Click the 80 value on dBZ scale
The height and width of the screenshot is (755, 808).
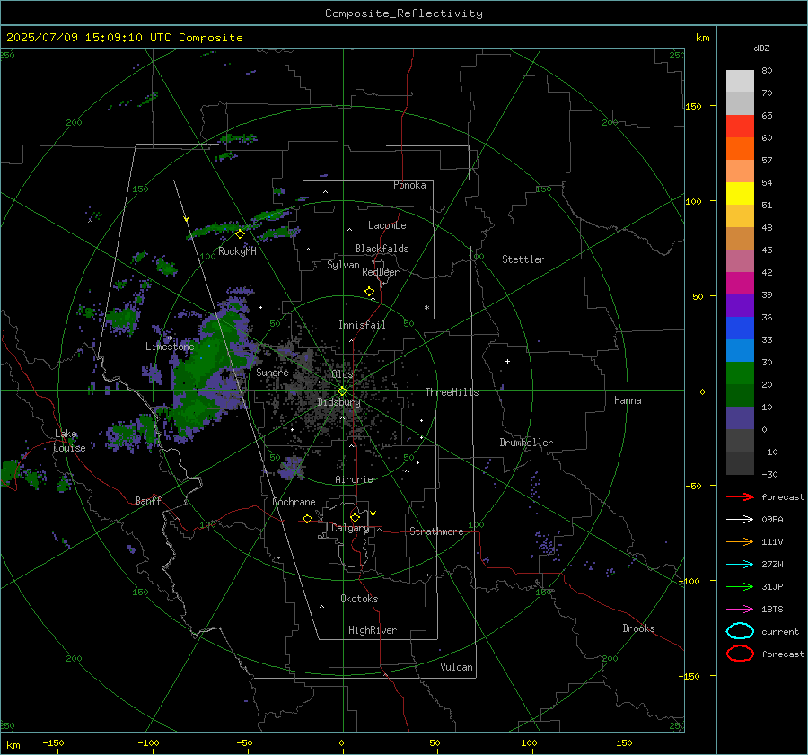point(767,71)
